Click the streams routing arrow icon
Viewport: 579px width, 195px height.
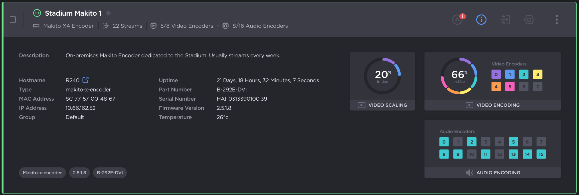[505, 20]
